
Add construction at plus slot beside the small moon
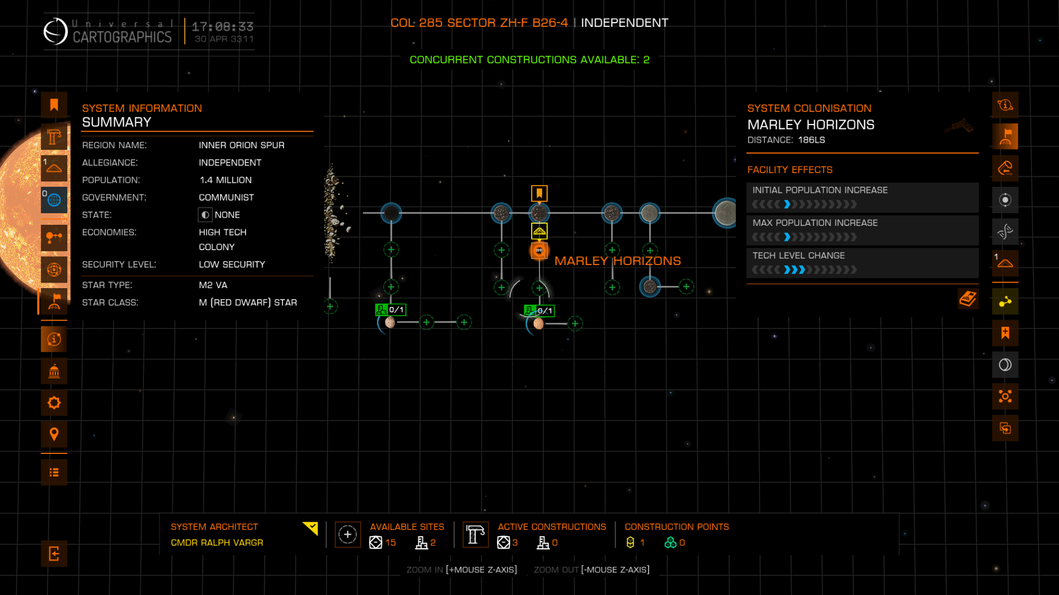(x=686, y=286)
